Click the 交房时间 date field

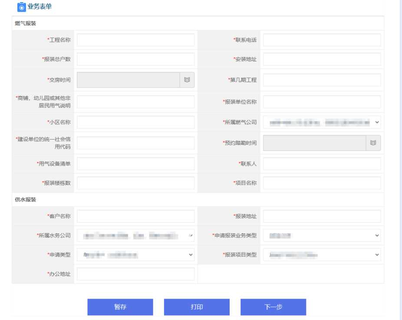tap(128, 80)
